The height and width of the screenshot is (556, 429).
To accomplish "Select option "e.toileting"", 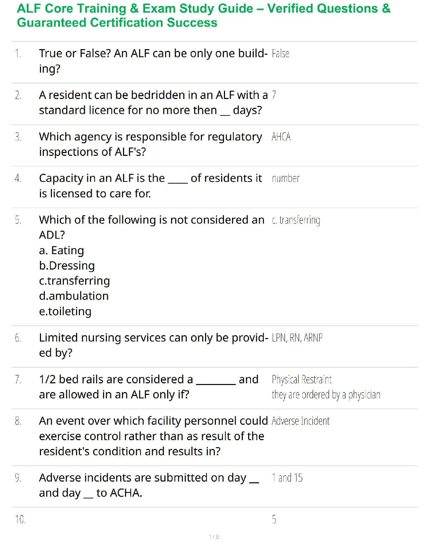I will pyautogui.click(x=65, y=311).
